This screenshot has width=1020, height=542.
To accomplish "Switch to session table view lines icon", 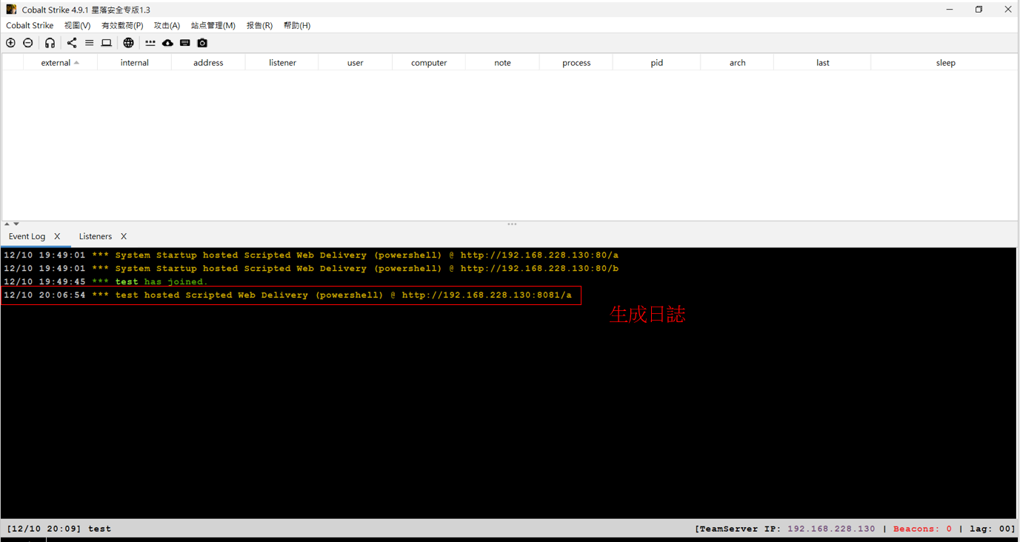I will point(89,43).
